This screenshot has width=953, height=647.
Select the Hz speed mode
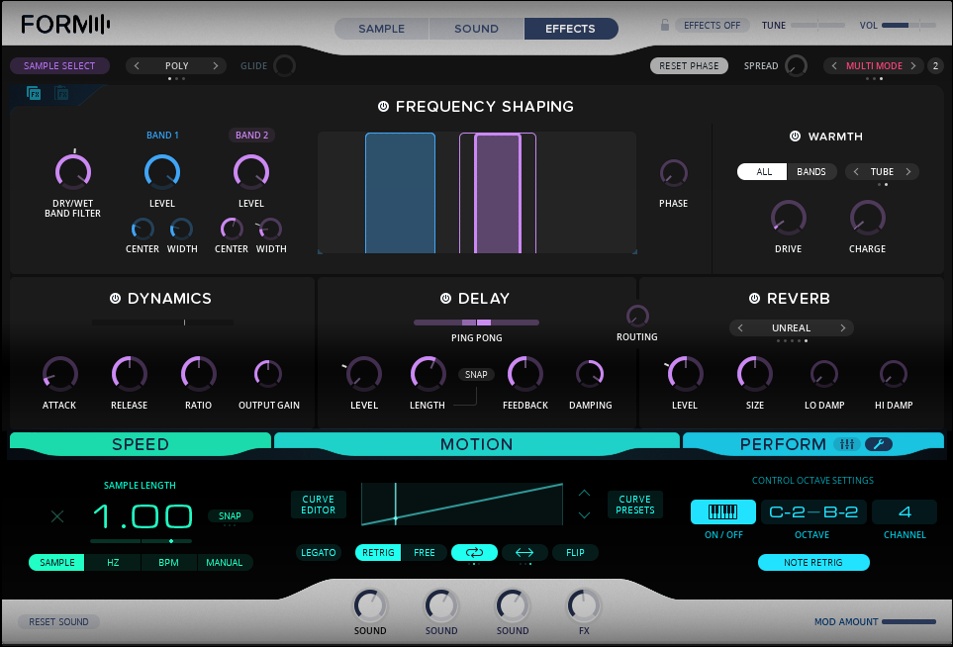tap(113, 563)
